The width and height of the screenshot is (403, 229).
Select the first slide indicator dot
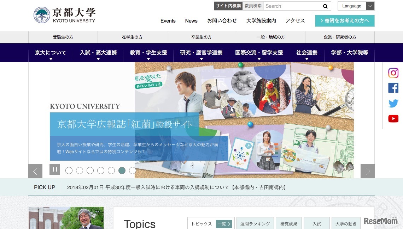tap(69, 171)
